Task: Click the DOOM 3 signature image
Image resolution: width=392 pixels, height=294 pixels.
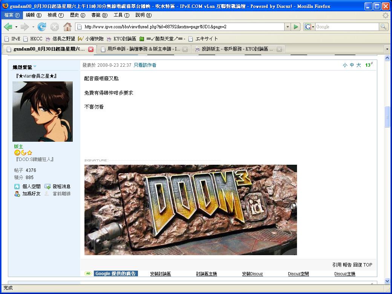Action: 190,210
